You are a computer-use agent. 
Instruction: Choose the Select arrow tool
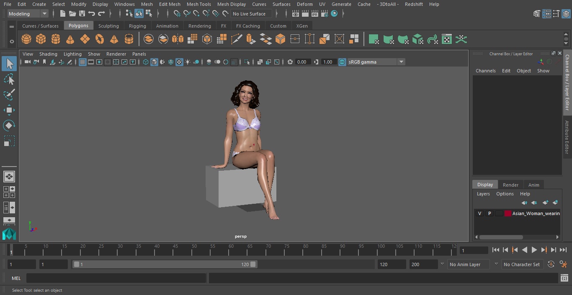(x=9, y=64)
